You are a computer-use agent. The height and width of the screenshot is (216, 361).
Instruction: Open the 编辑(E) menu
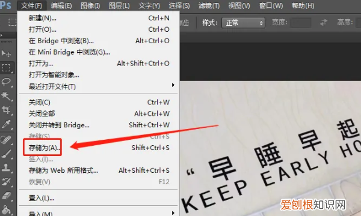[61, 5]
